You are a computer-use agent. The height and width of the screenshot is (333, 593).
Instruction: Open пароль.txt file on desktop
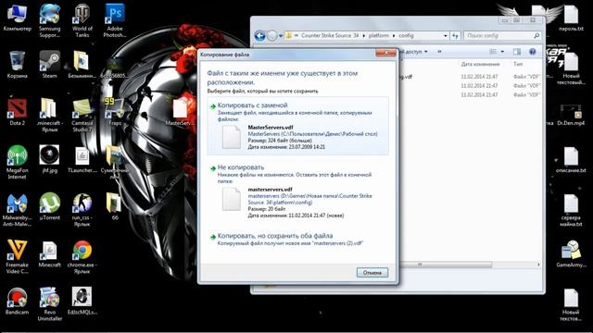571,18
